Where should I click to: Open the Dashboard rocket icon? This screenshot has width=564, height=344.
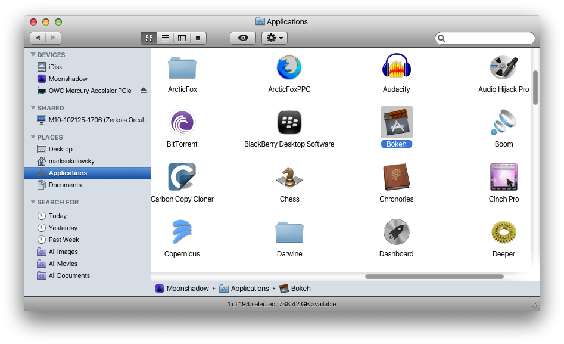[x=396, y=232]
